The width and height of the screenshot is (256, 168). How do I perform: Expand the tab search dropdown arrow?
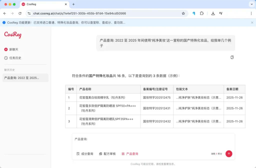coord(251,4)
